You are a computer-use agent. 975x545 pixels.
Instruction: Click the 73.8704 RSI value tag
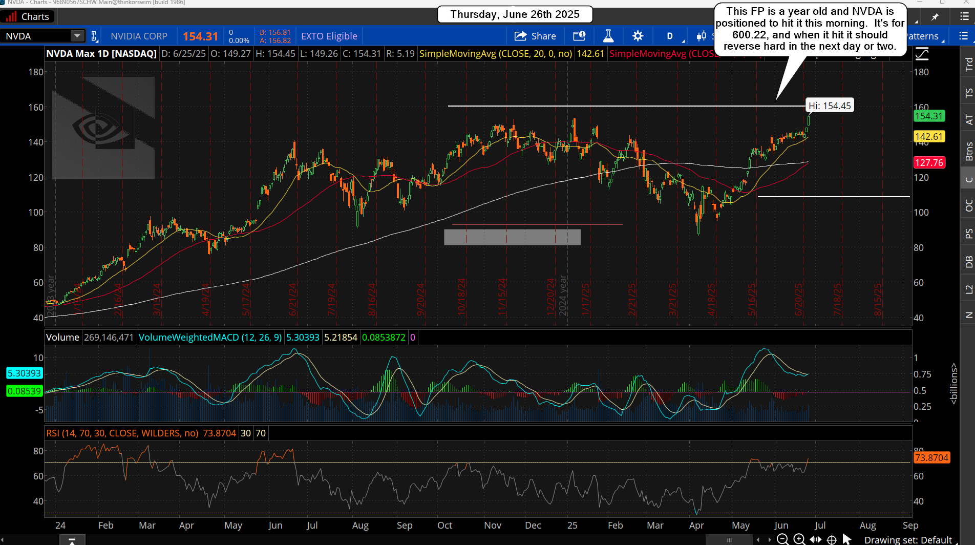point(931,457)
